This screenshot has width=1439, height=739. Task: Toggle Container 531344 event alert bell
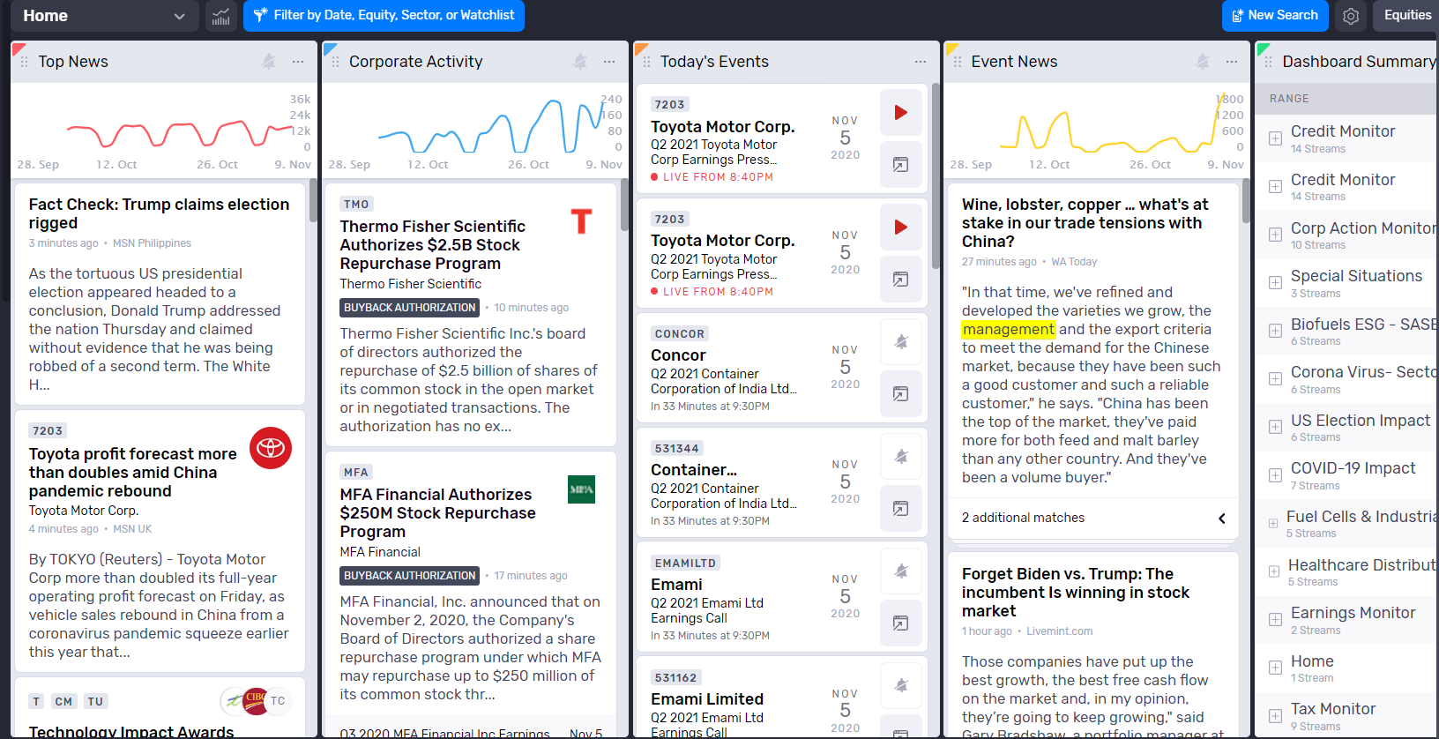(x=901, y=457)
